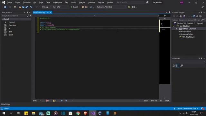
Task: Click the Open File folder icon
Action: coord(20,7)
